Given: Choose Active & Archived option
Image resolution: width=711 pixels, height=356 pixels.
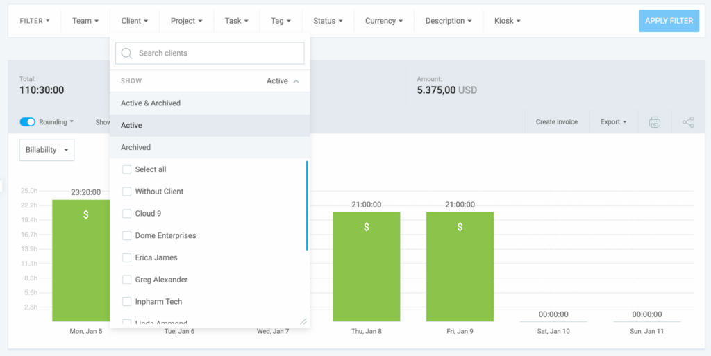Looking at the screenshot, I should click(x=151, y=103).
